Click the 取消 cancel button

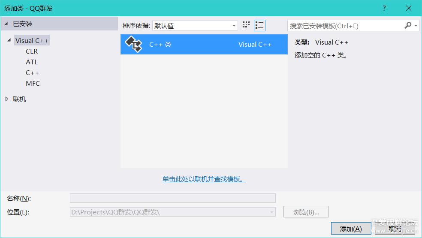(395, 229)
